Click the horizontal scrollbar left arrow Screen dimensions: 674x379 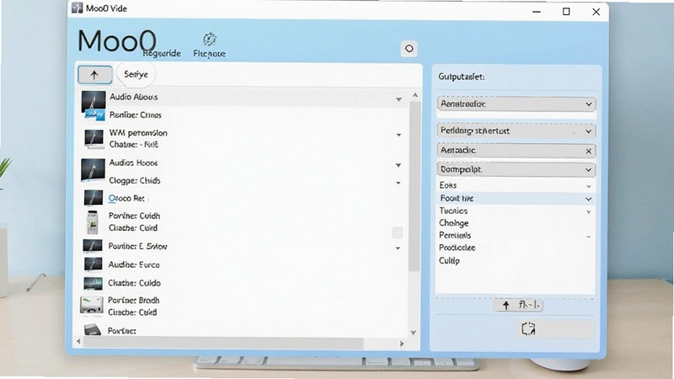(78, 342)
